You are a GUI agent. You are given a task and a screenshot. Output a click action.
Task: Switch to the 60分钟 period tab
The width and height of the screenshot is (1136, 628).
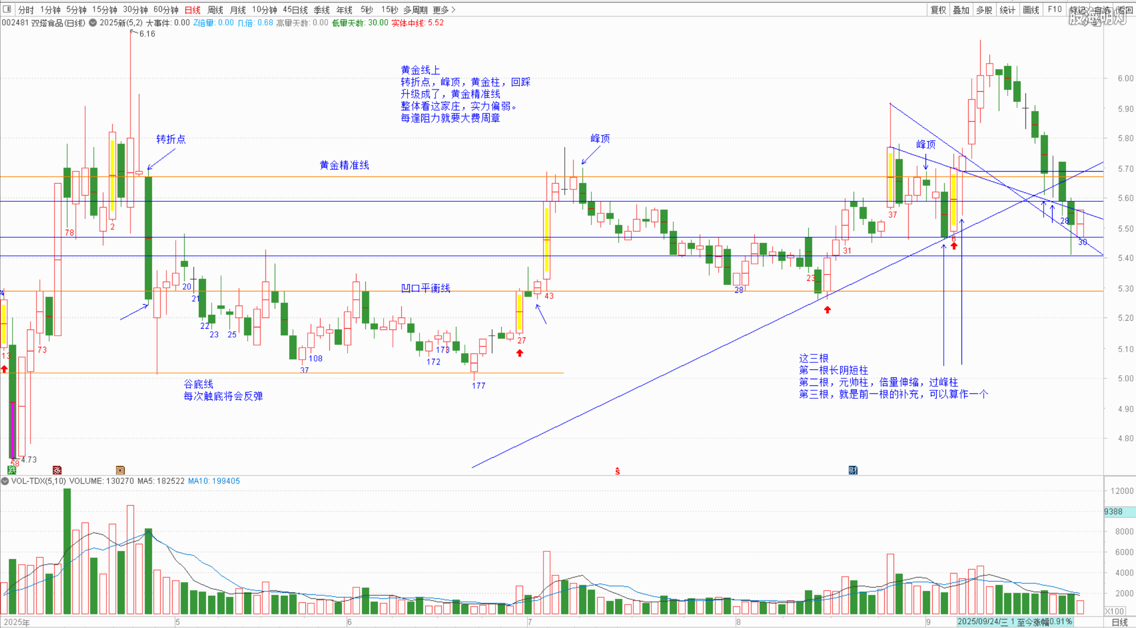[166, 9]
